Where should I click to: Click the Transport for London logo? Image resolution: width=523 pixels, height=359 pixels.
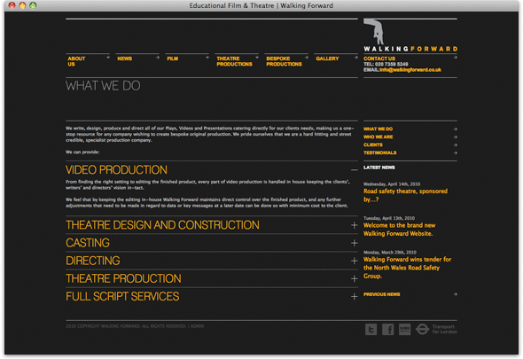pos(436,330)
